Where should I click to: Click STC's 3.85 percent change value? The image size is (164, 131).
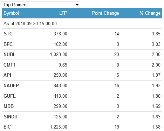(156, 34)
